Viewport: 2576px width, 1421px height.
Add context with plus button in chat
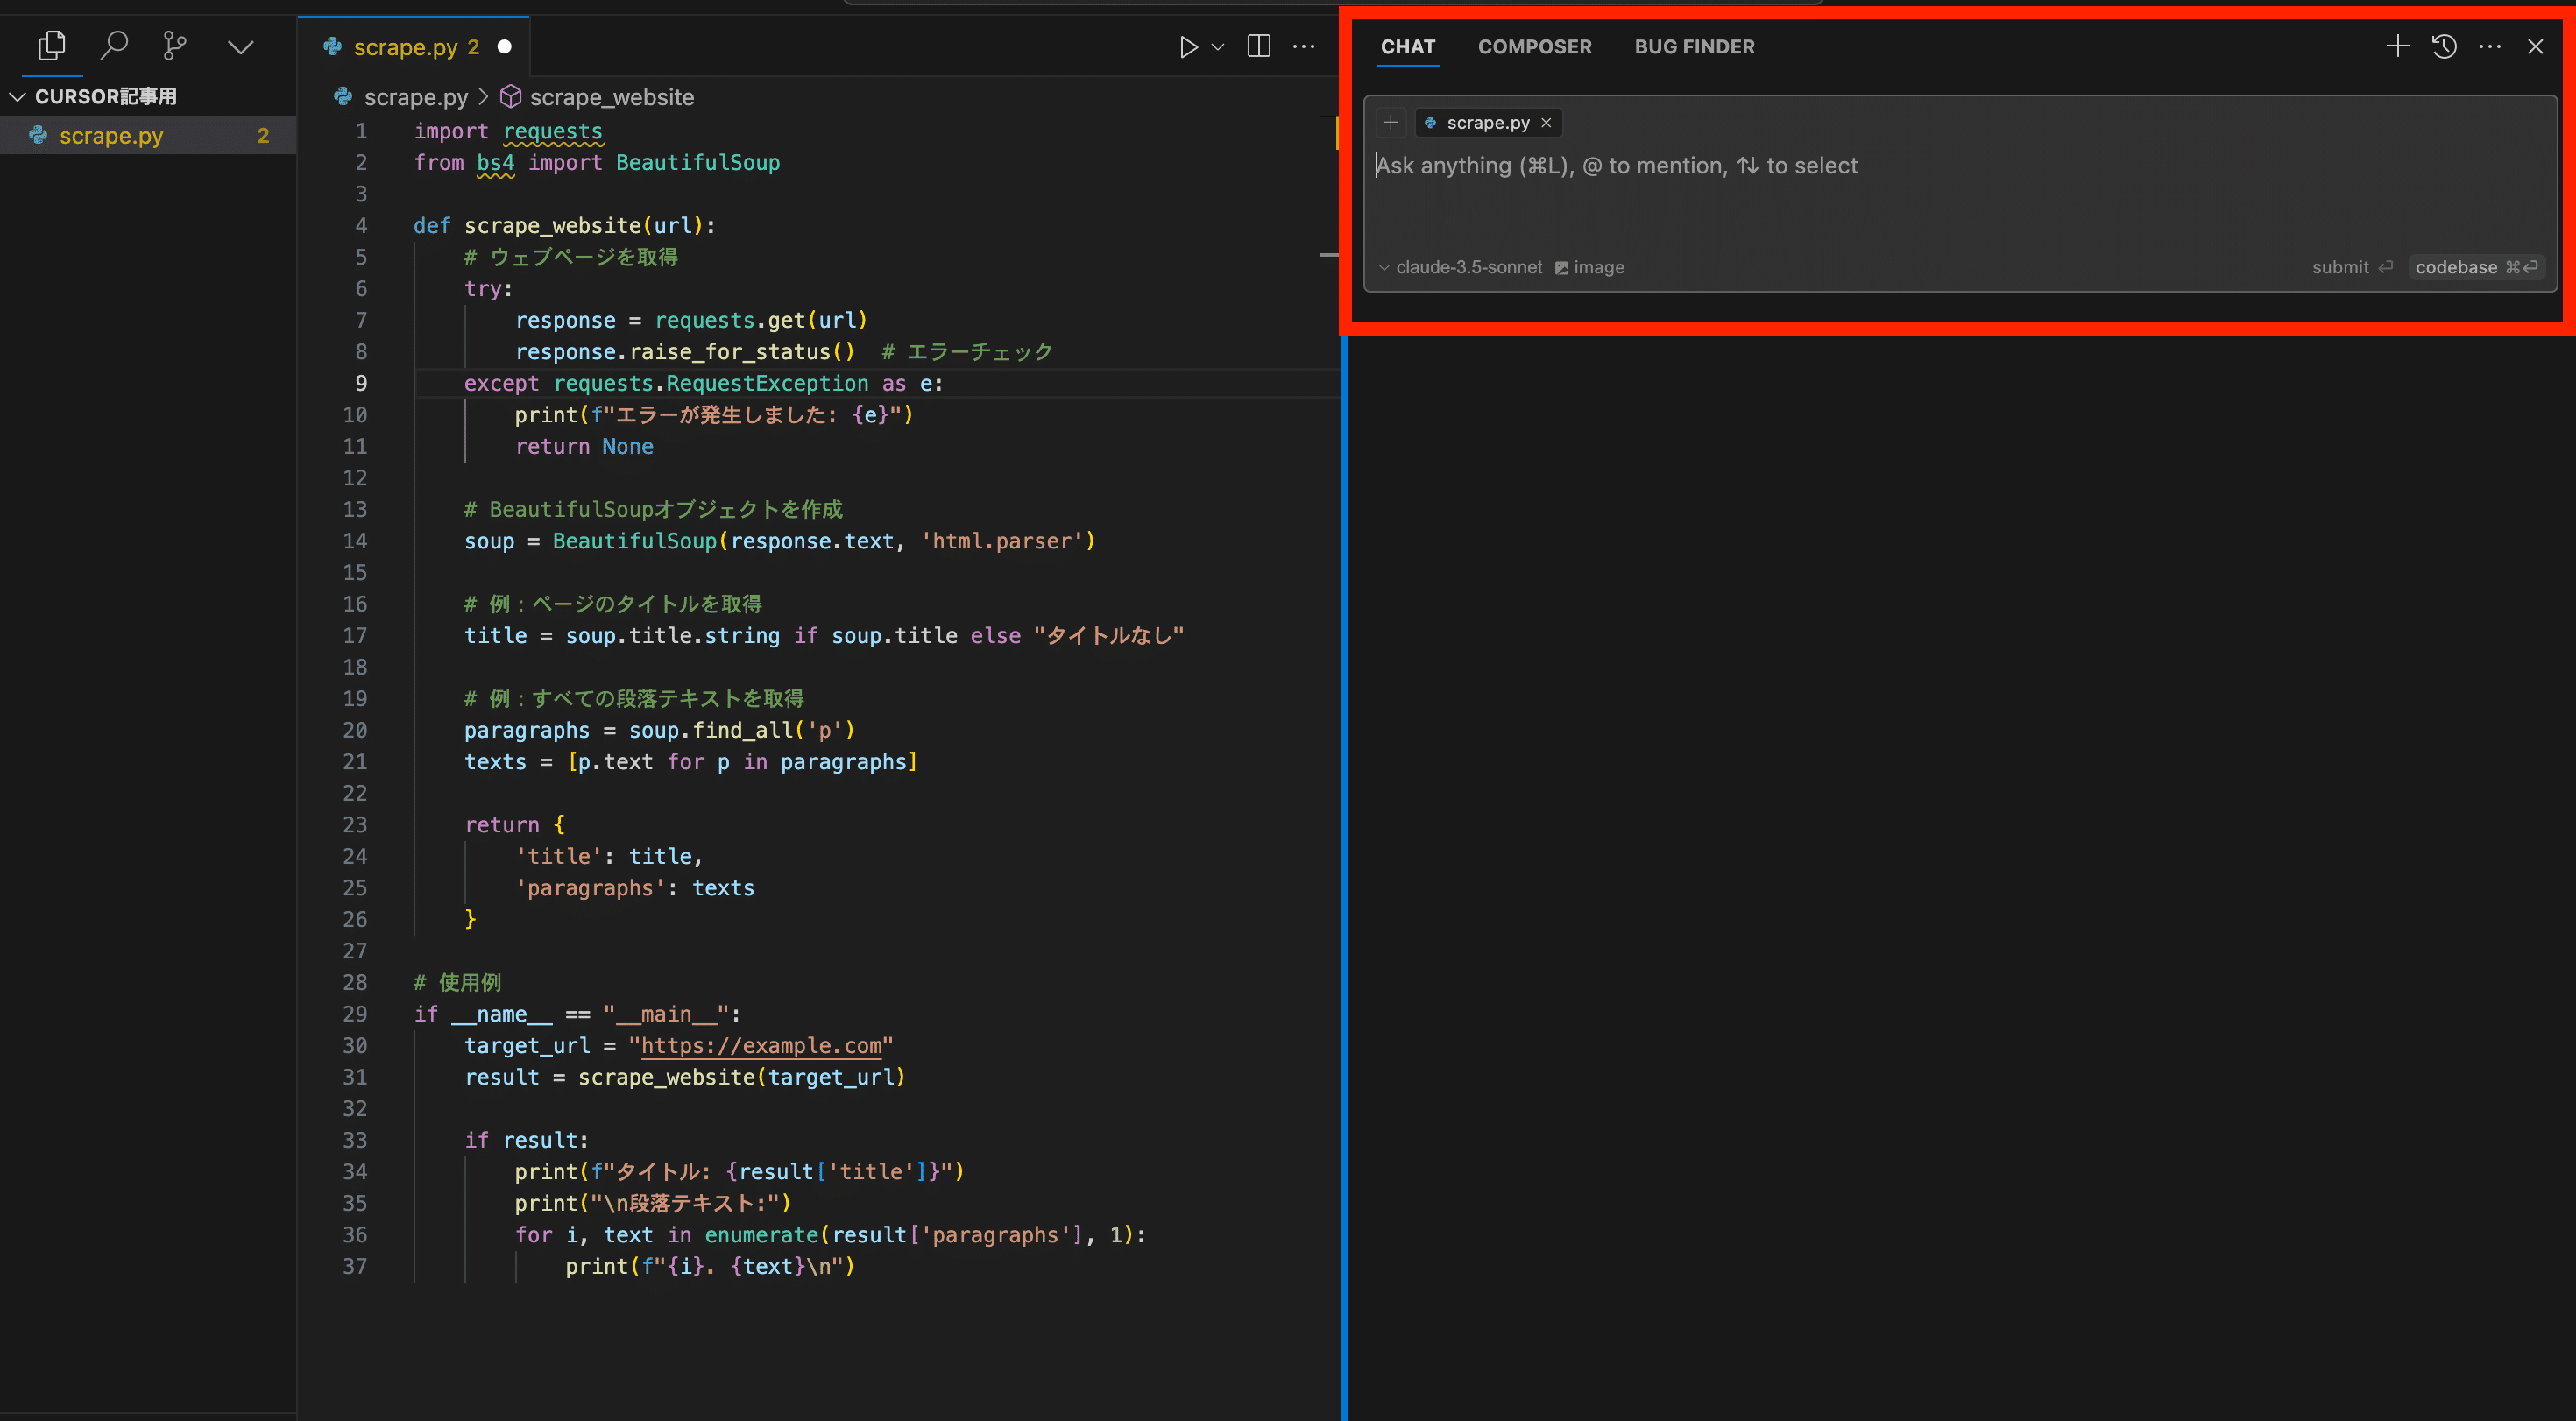coord(1390,123)
